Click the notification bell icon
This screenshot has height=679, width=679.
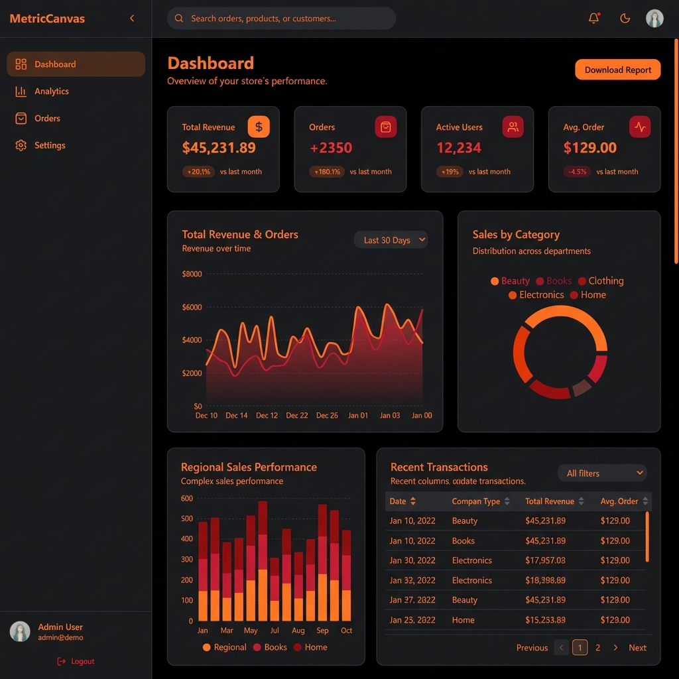point(593,19)
